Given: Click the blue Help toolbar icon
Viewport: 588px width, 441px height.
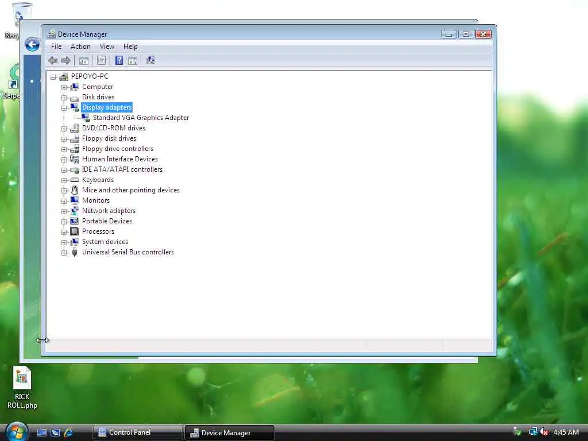Looking at the screenshot, I should [x=119, y=60].
